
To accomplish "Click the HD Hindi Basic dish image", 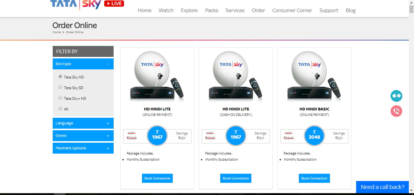I will pyautogui.click(x=314, y=76).
